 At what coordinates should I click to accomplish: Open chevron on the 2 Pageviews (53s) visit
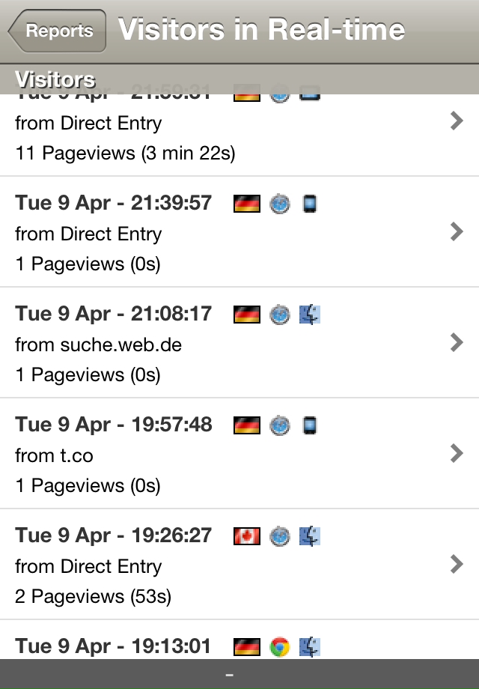[457, 564]
